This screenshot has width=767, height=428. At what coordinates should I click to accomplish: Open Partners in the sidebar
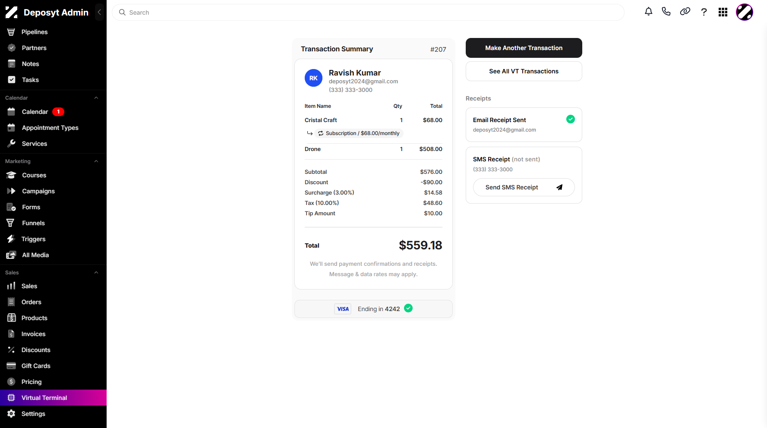tap(53, 48)
